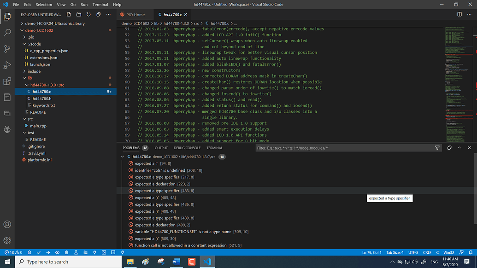Open the Search view in activity bar
This screenshot has height=268, width=477.
coord(7,33)
